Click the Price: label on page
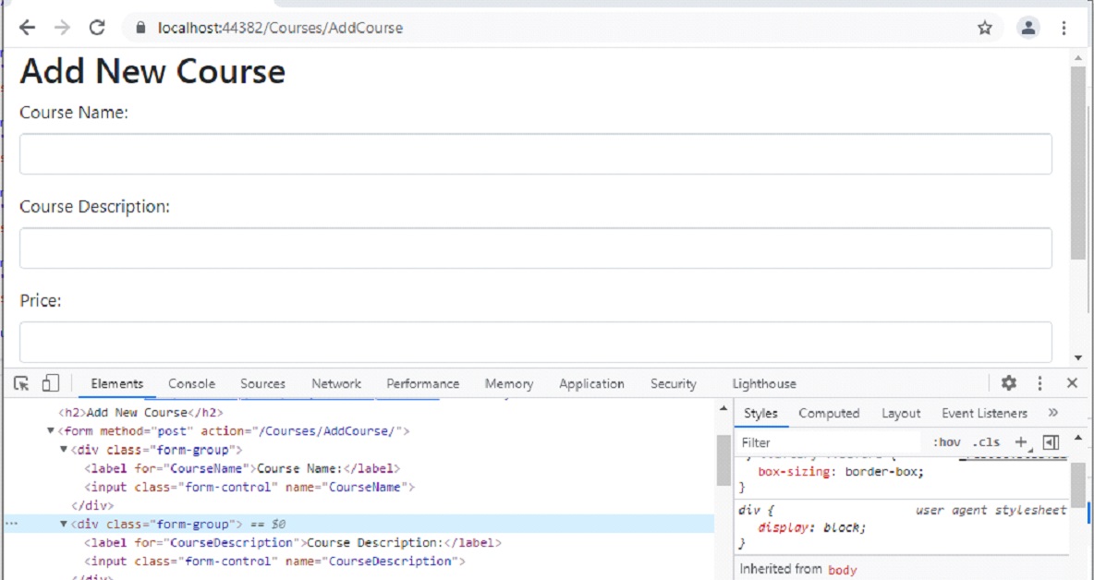Image resolution: width=1094 pixels, height=580 pixels. (x=41, y=301)
